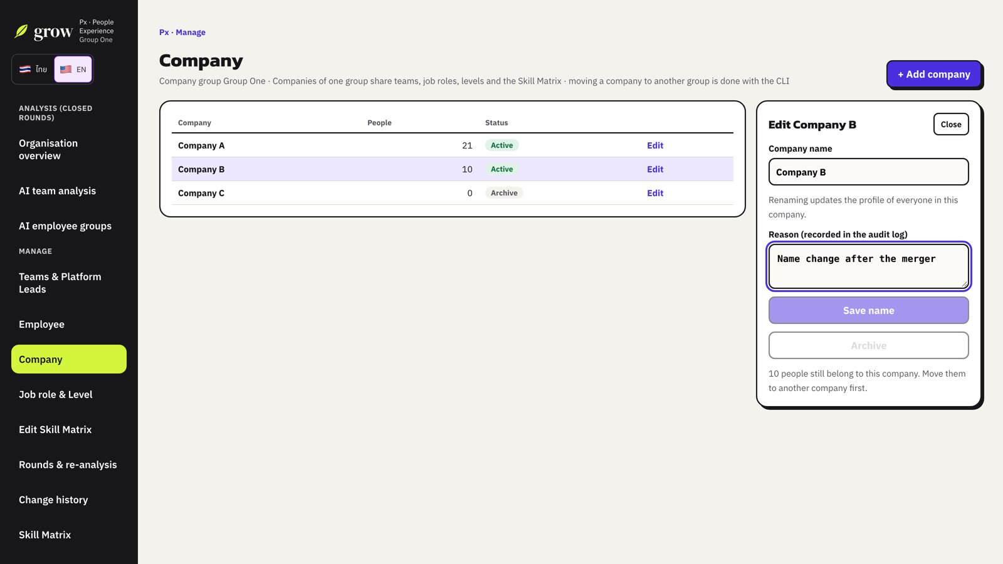Focus the Company name input field
1003x564 pixels.
(x=868, y=172)
